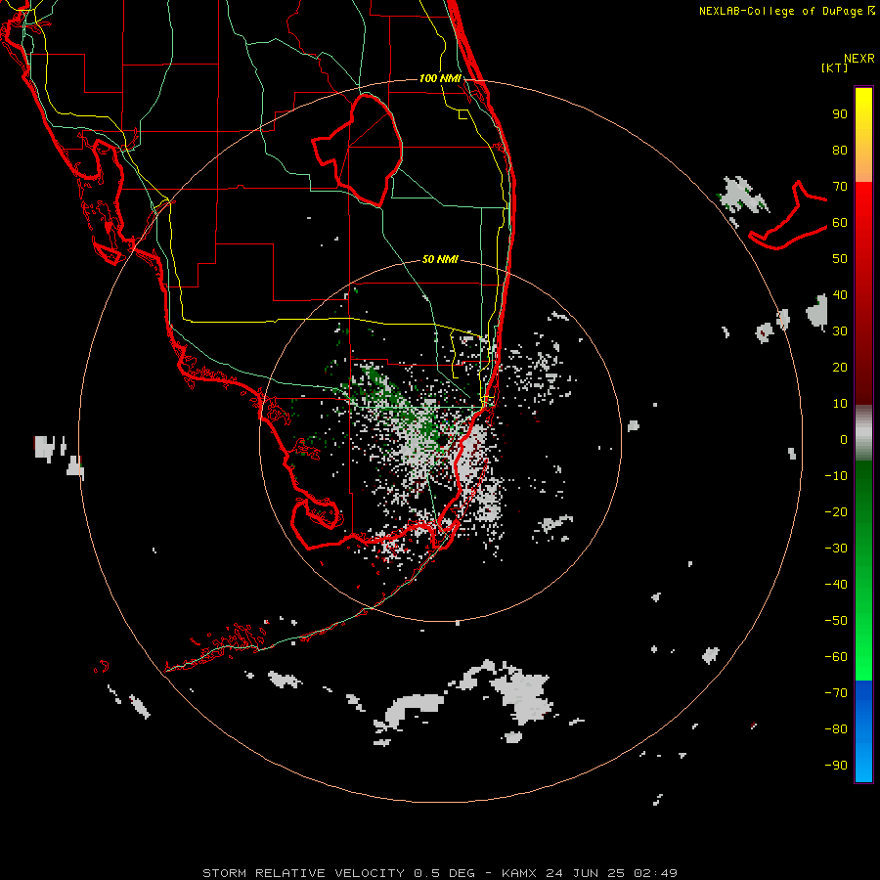Click the 10 value on velocity scale
Viewport: 880px width, 880px height.
pos(840,404)
